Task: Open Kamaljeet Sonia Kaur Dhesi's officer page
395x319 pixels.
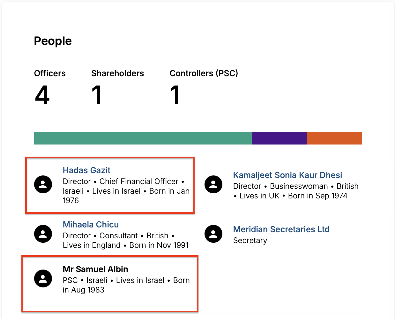Action: click(x=287, y=175)
